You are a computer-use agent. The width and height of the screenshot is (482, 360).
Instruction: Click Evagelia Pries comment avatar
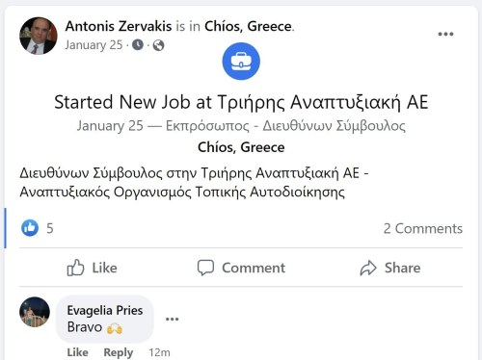coord(35,312)
